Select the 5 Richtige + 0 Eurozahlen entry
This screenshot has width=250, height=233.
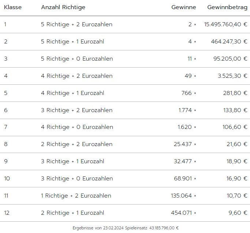(77, 59)
